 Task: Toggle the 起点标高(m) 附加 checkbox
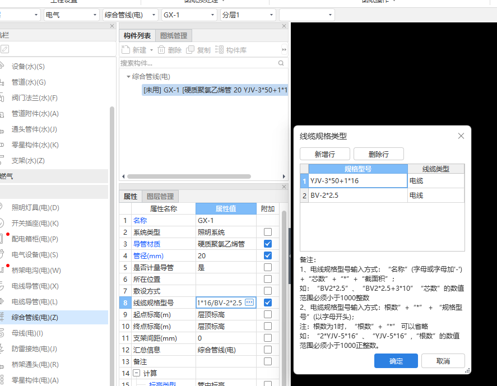(x=268, y=314)
